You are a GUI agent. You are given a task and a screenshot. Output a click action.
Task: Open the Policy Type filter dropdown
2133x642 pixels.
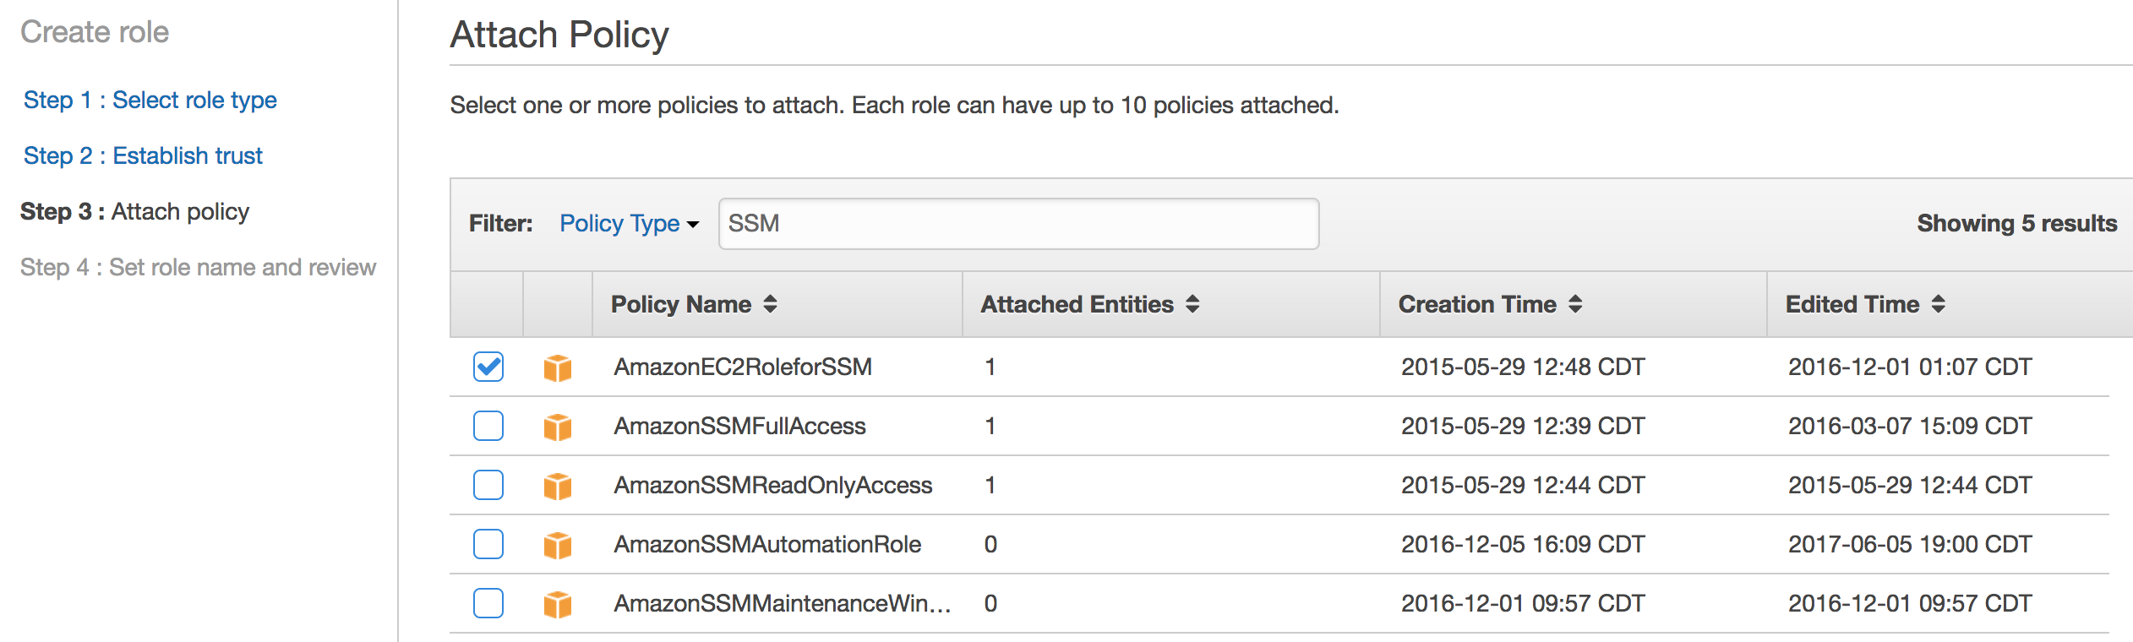point(629,224)
